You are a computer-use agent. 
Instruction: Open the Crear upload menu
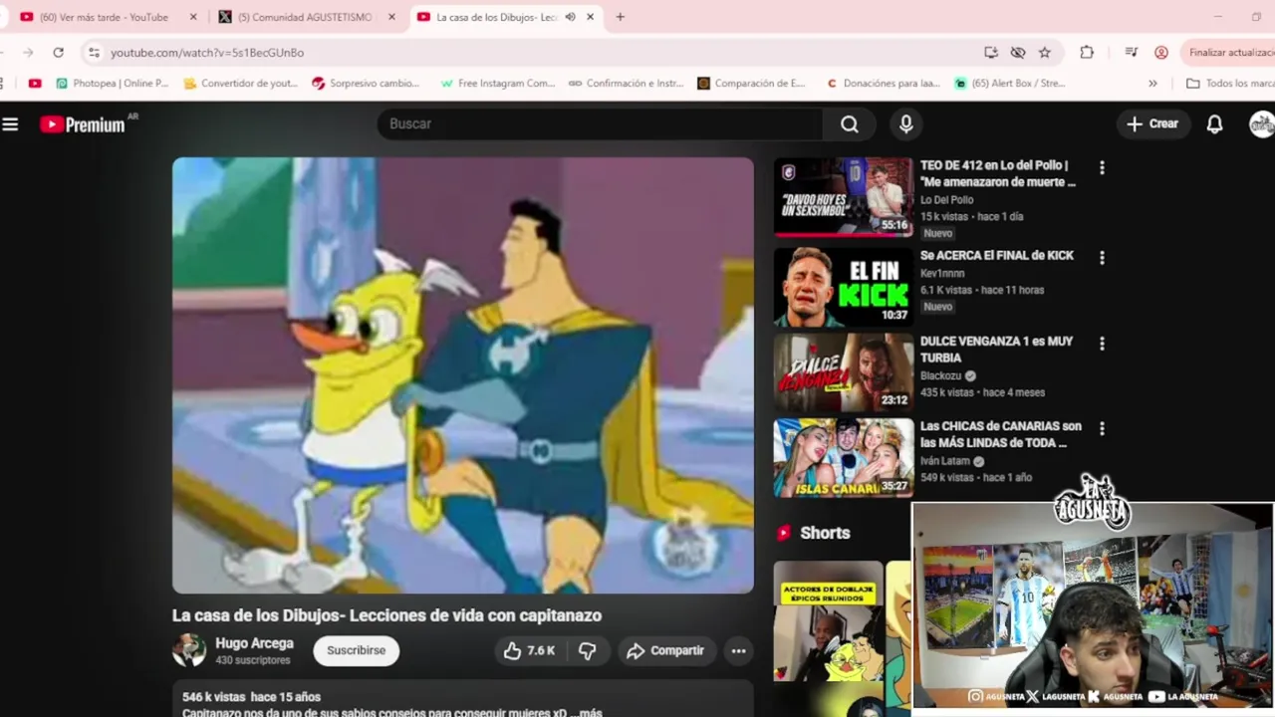coord(1152,123)
